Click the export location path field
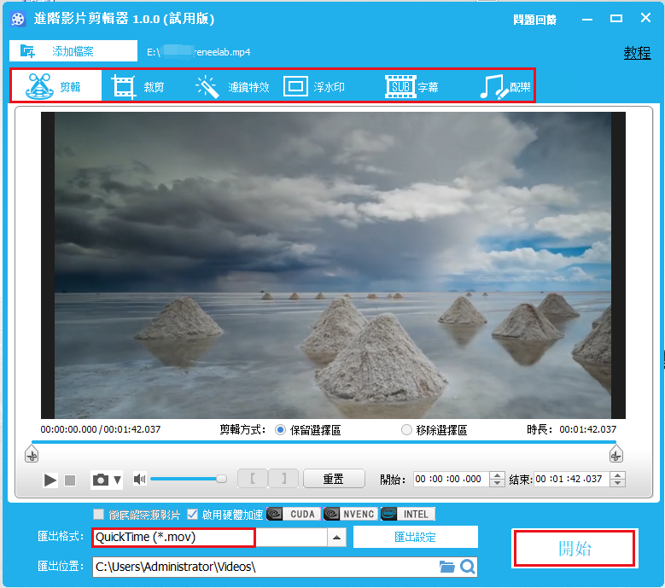The width and height of the screenshot is (665, 588). (265, 567)
